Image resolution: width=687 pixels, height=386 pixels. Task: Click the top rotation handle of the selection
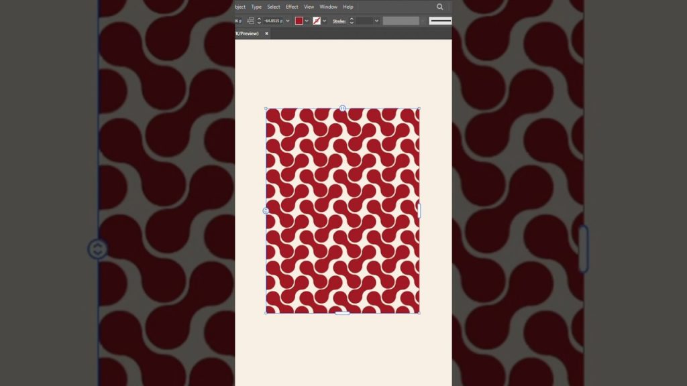(x=342, y=108)
